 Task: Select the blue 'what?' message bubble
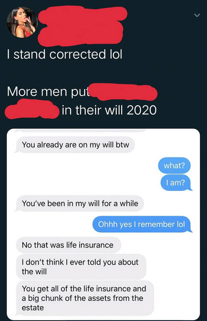click(174, 166)
